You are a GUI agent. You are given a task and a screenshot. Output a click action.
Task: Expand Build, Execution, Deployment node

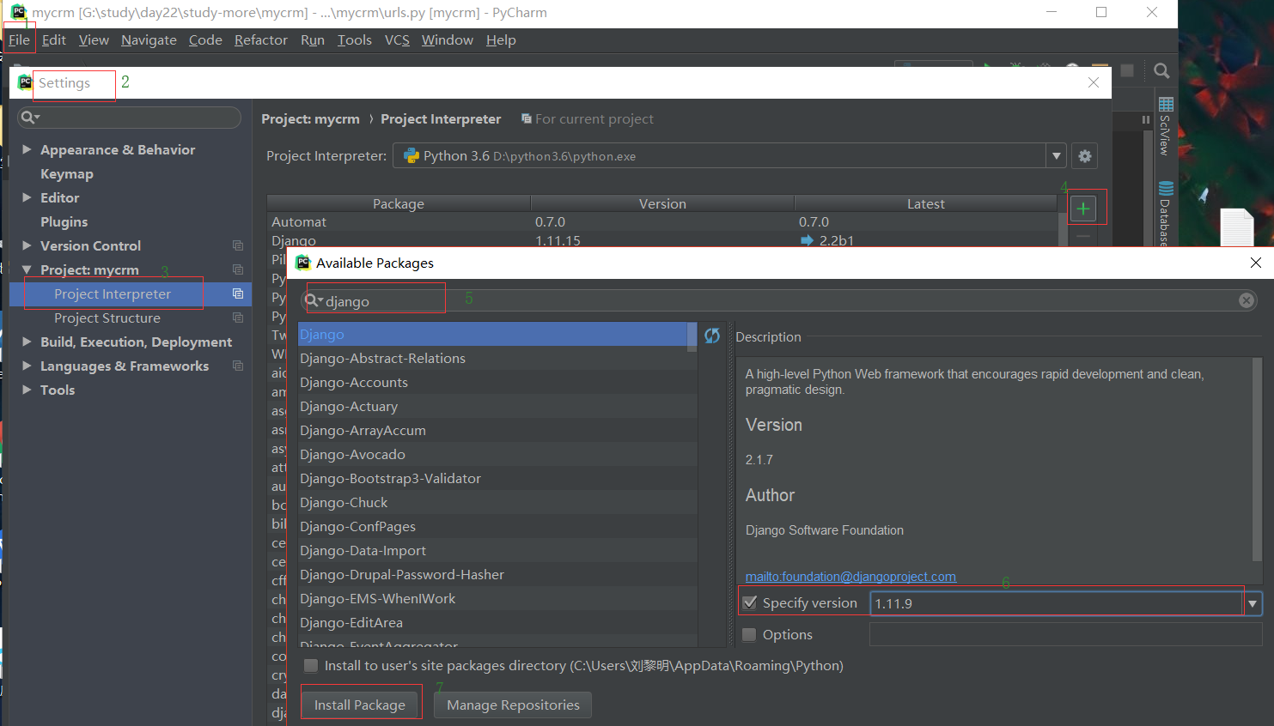(x=27, y=342)
